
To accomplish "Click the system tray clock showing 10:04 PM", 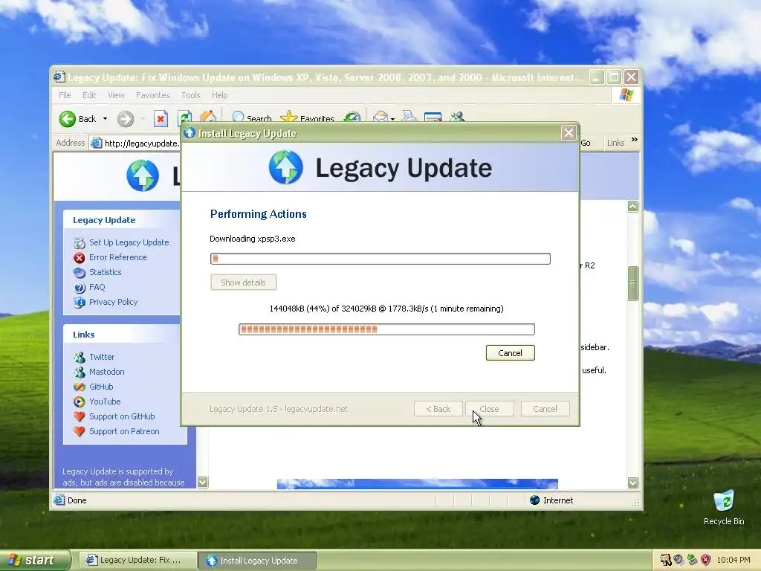I will [734, 560].
